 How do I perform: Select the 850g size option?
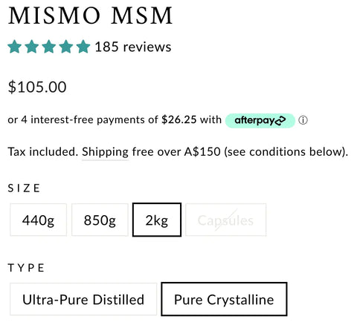(x=100, y=220)
